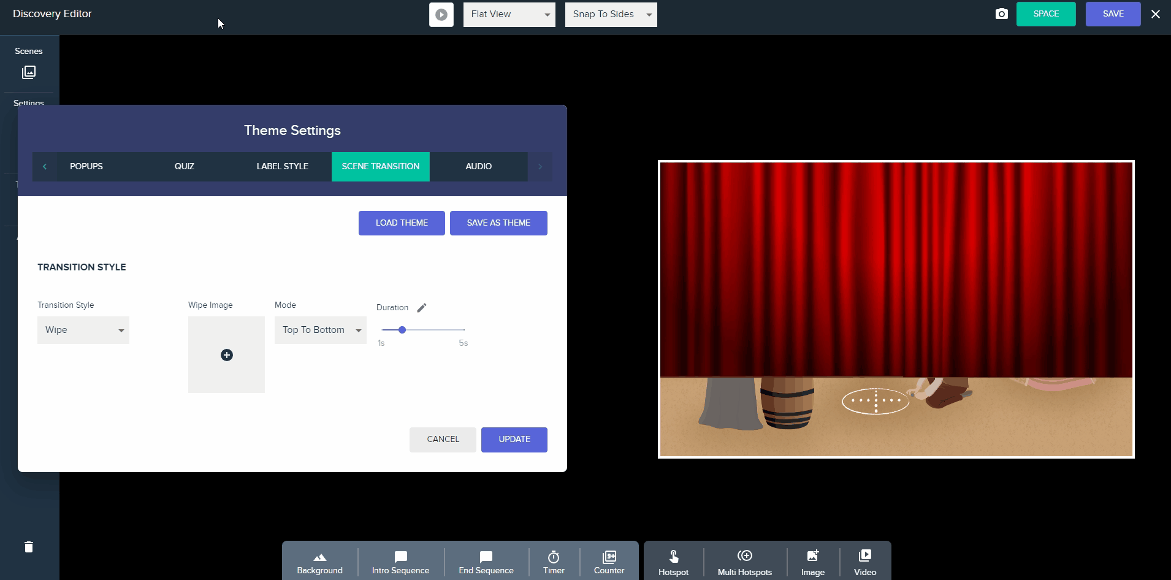Switch to the LABEL STYLE tab
The width and height of the screenshot is (1171, 580).
click(x=283, y=167)
